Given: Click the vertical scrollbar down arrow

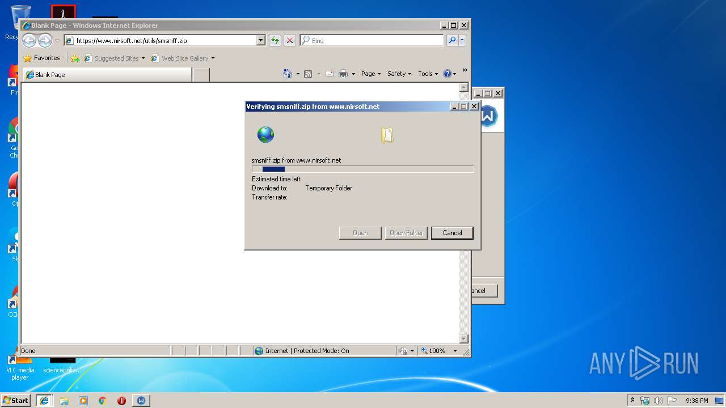Looking at the screenshot, I should pyautogui.click(x=464, y=339).
